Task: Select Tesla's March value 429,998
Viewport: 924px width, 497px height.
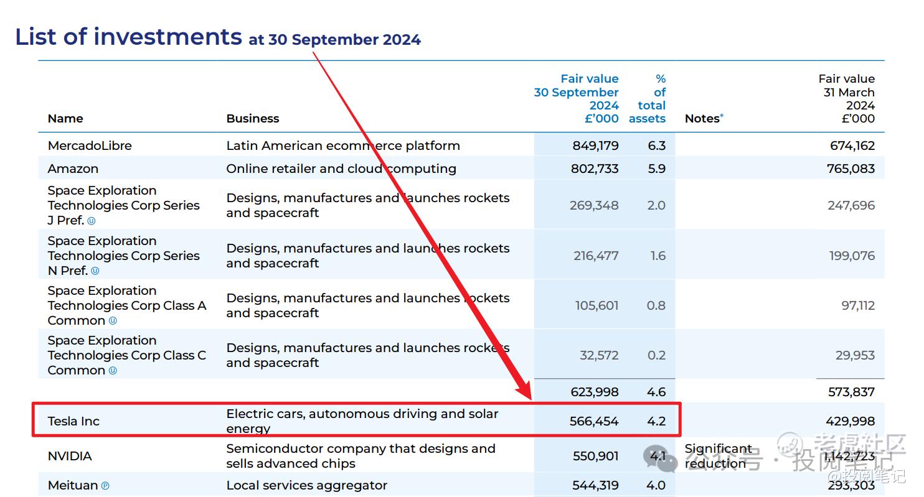Action: (x=851, y=421)
